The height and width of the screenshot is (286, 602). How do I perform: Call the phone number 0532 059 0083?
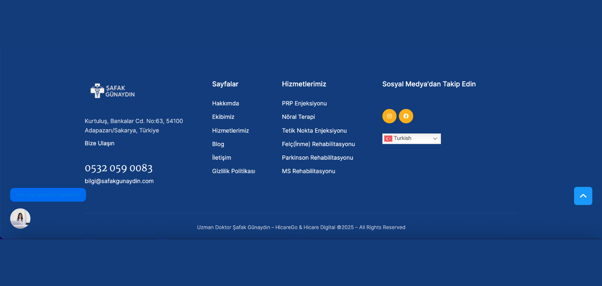tap(119, 168)
